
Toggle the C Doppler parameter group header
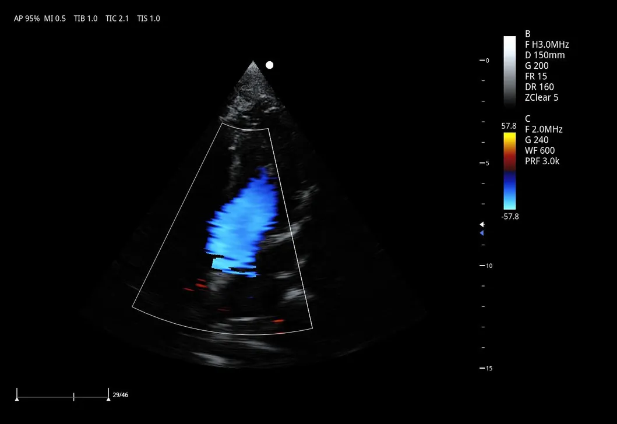tap(527, 118)
